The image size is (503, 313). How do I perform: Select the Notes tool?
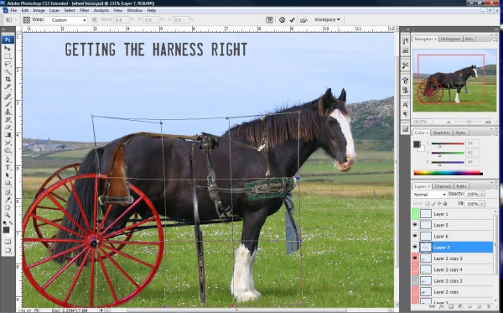8,192
